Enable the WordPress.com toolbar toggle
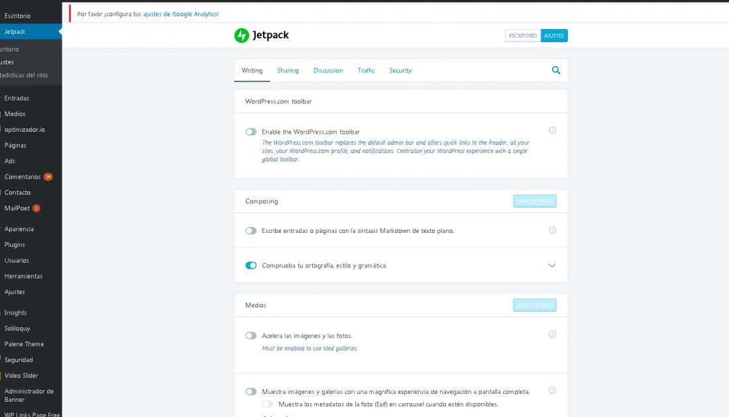The height and width of the screenshot is (417, 729). tap(251, 132)
